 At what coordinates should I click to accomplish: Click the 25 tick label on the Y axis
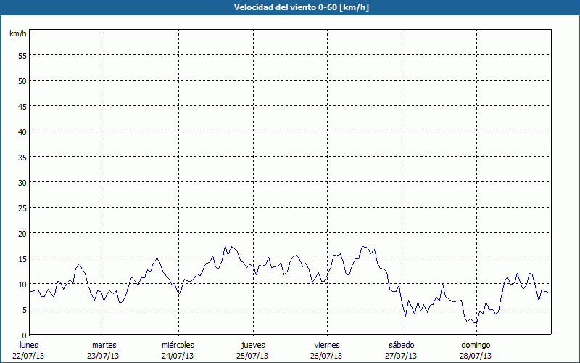pyautogui.click(x=22, y=208)
